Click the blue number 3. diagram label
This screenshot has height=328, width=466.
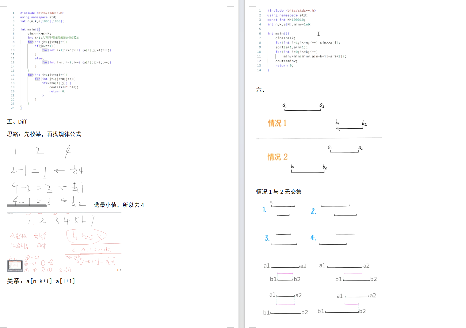coord(267,238)
